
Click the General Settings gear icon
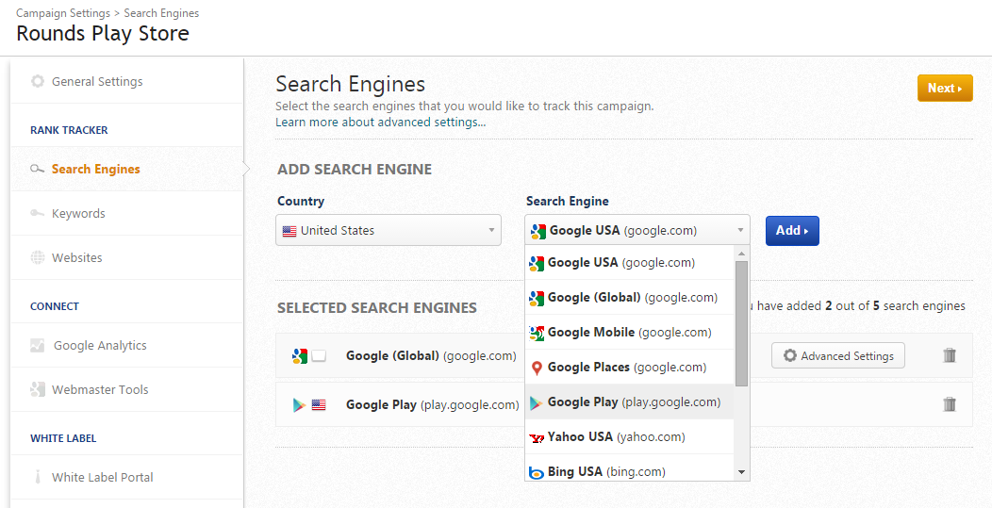(x=38, y=81)
